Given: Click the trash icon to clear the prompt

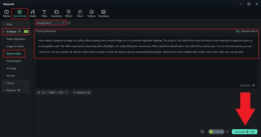Looking at the screenshot, I should tap(253, 85).
